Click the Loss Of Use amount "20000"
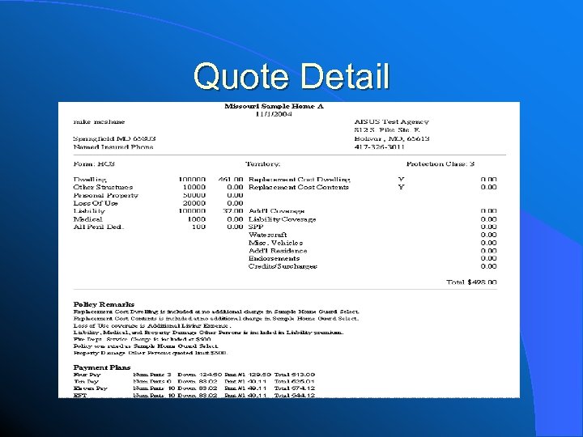The width and height of the screenshot is (583, 437). 194,203
